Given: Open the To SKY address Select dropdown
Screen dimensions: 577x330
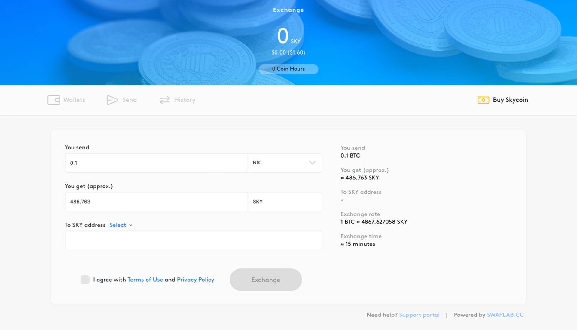Looking at the screenshot, I should click(120, 225).
